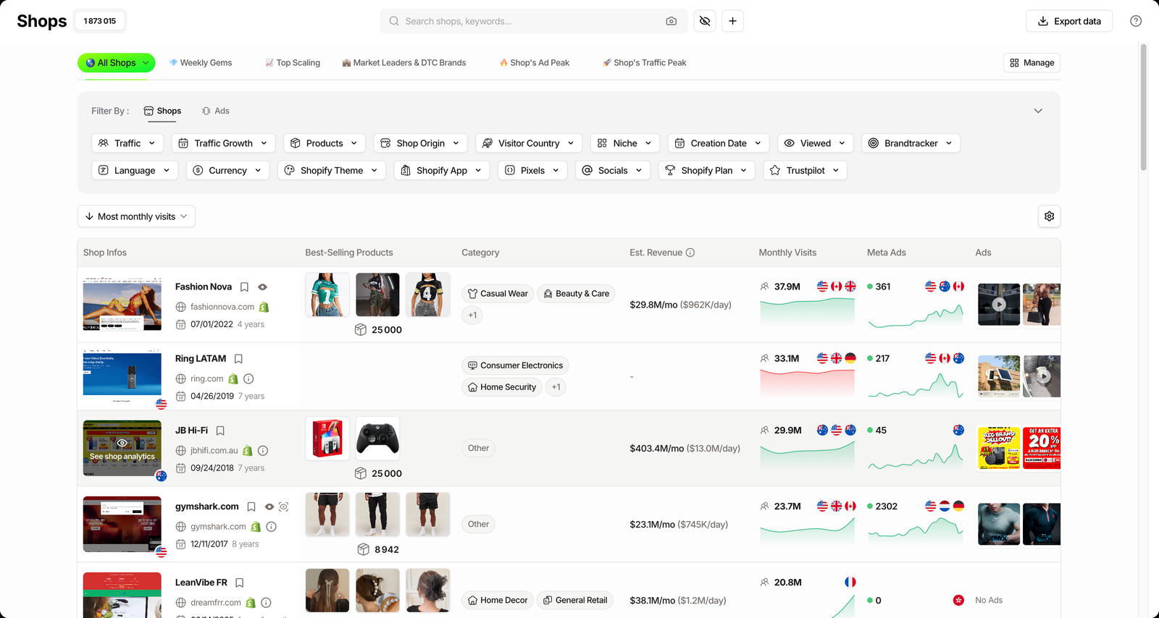Open the help question mark icon
This screenshot has width=1159, height=618.
click(x=1136, y=21)
